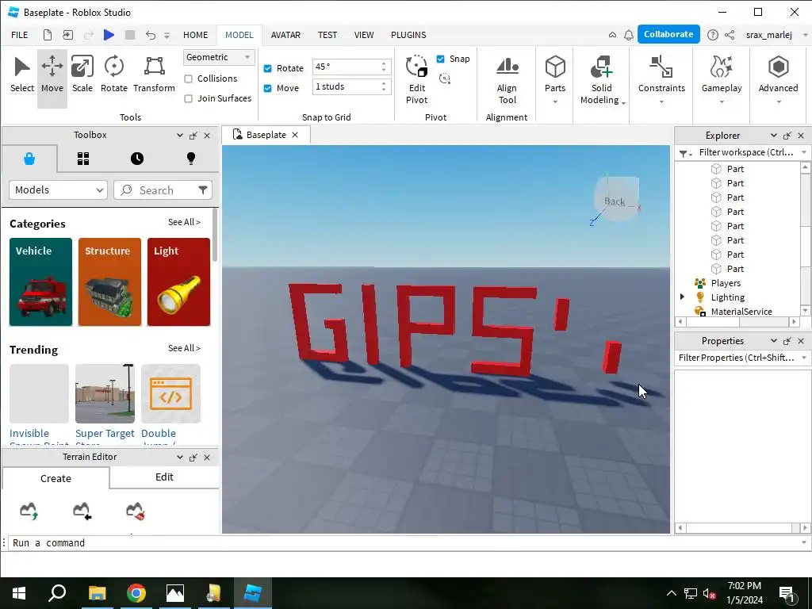Image resolution: width=812 pixels, height=609 pixels.
Task: Switch to the PLUGINS ribbon tab
Action: point(408,35)
